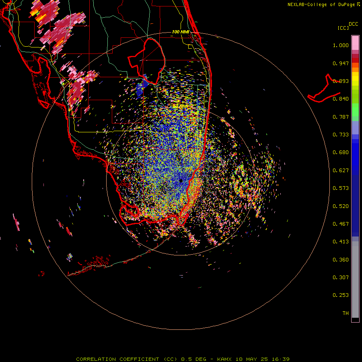362x362 pixels.
Task: Select the 0.840 legend value
Action: (x=341, y=99)
